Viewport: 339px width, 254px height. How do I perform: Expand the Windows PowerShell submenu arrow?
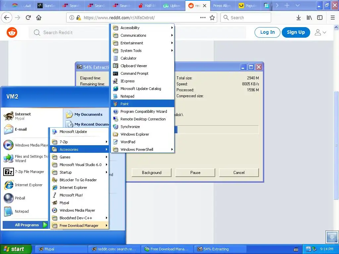(172, 149)
